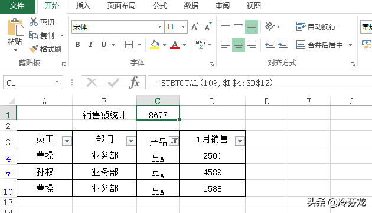The width and height of the screenshot is (372, 213).
Task: Open font color dropdown arrow
Action: click(185, 45)
